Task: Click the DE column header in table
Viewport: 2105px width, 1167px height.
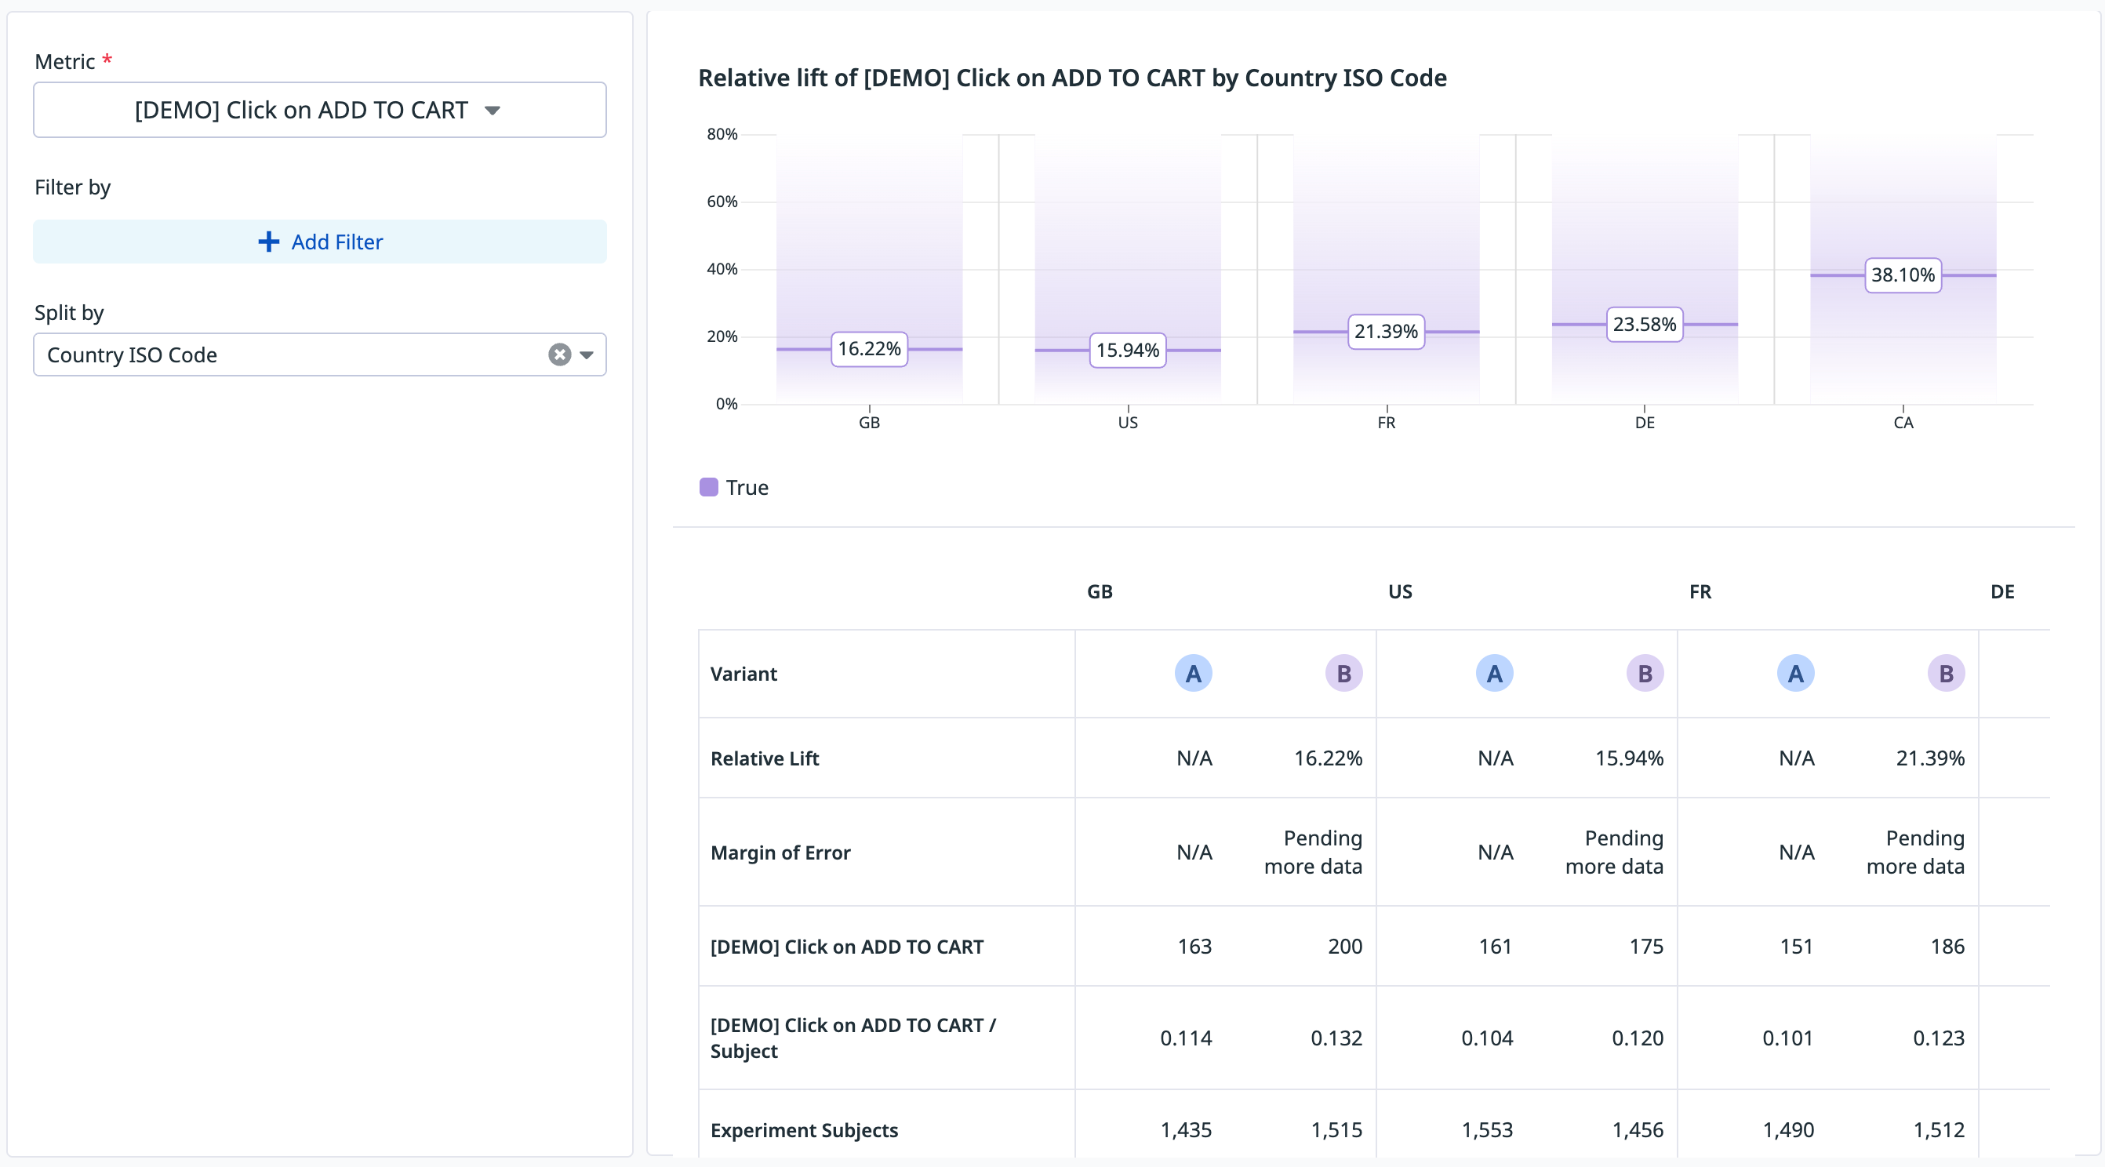Action: click(2001, 591)
